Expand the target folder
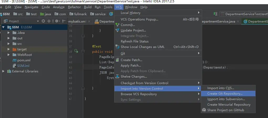268x118 pixels. tap(9, 49)
